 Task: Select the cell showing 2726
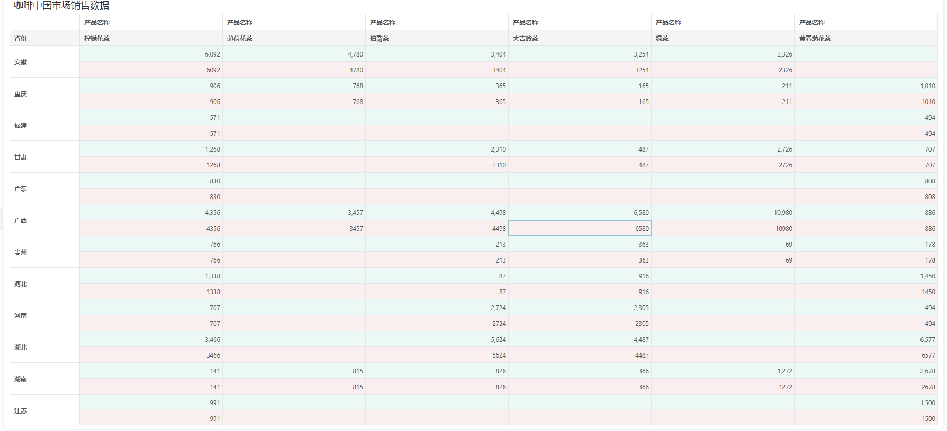coord(723,165)
